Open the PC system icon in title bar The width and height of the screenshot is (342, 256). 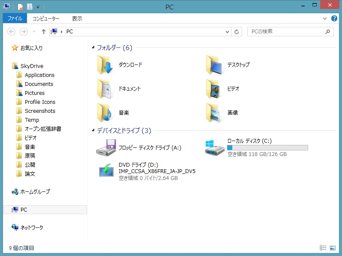tap(6, 6)
